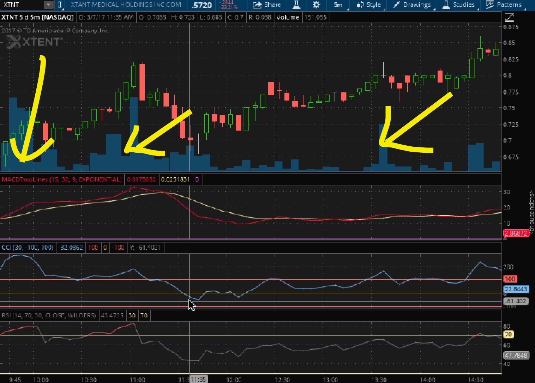Click the 0.875 price axis label
This screenshot has height=383, width=535.
511,27
